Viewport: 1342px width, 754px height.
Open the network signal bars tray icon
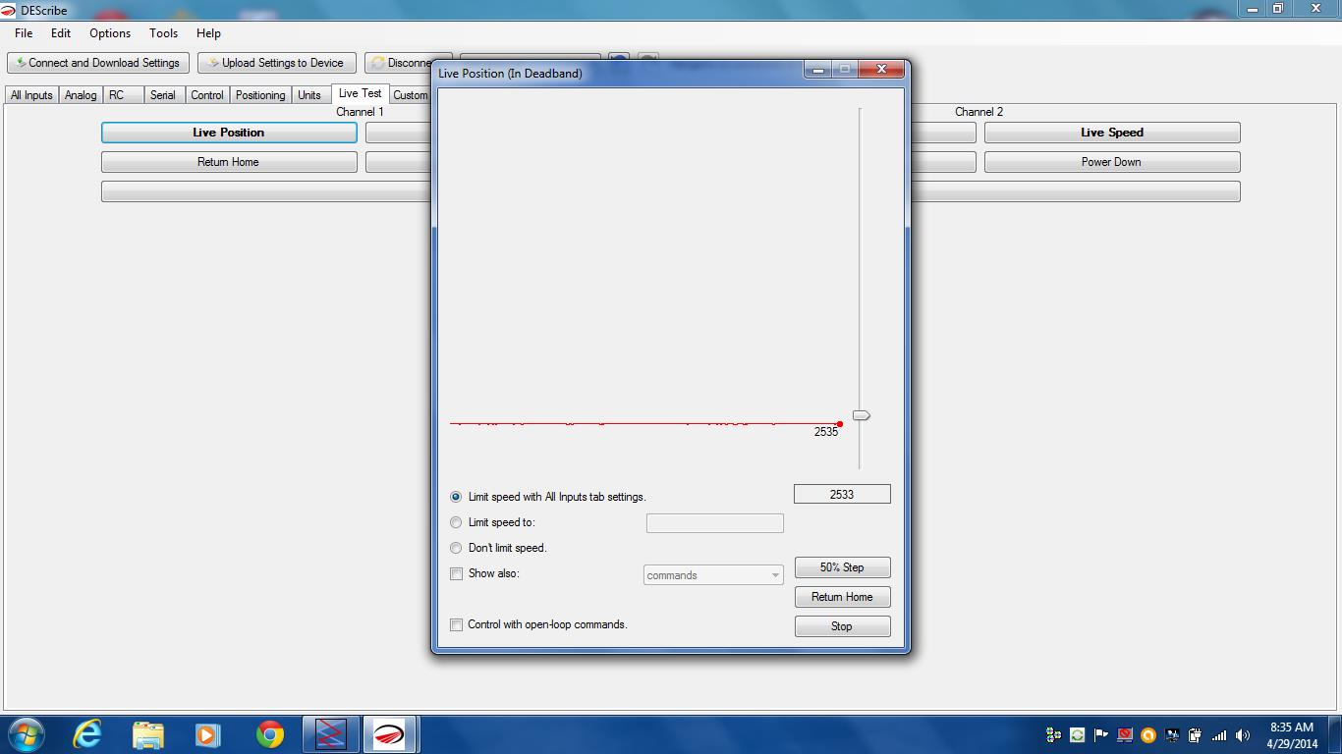[1219, 735]
